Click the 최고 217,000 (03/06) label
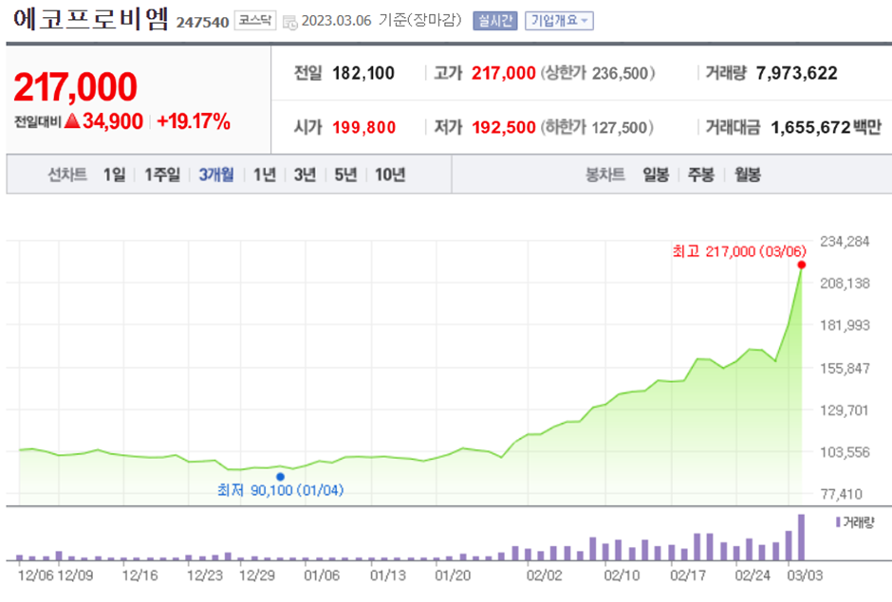This screenshot has width=892, height=602. pos(739,251)
